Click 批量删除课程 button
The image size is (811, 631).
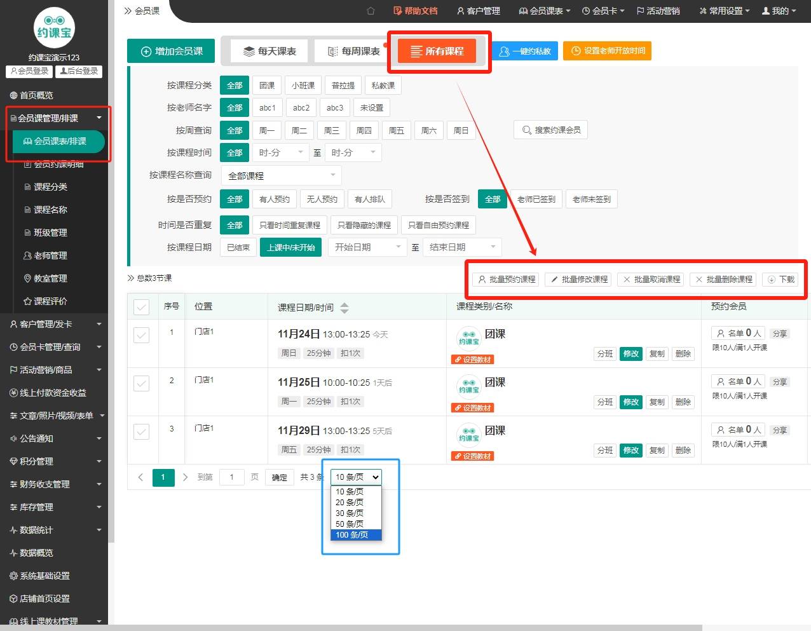[724, 280]
